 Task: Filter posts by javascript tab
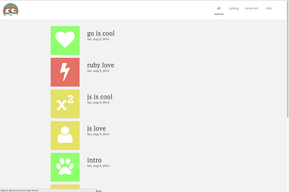point(251,8)
